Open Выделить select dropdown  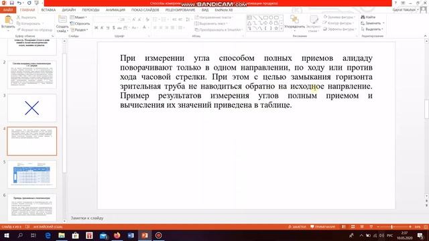(372, 29)
